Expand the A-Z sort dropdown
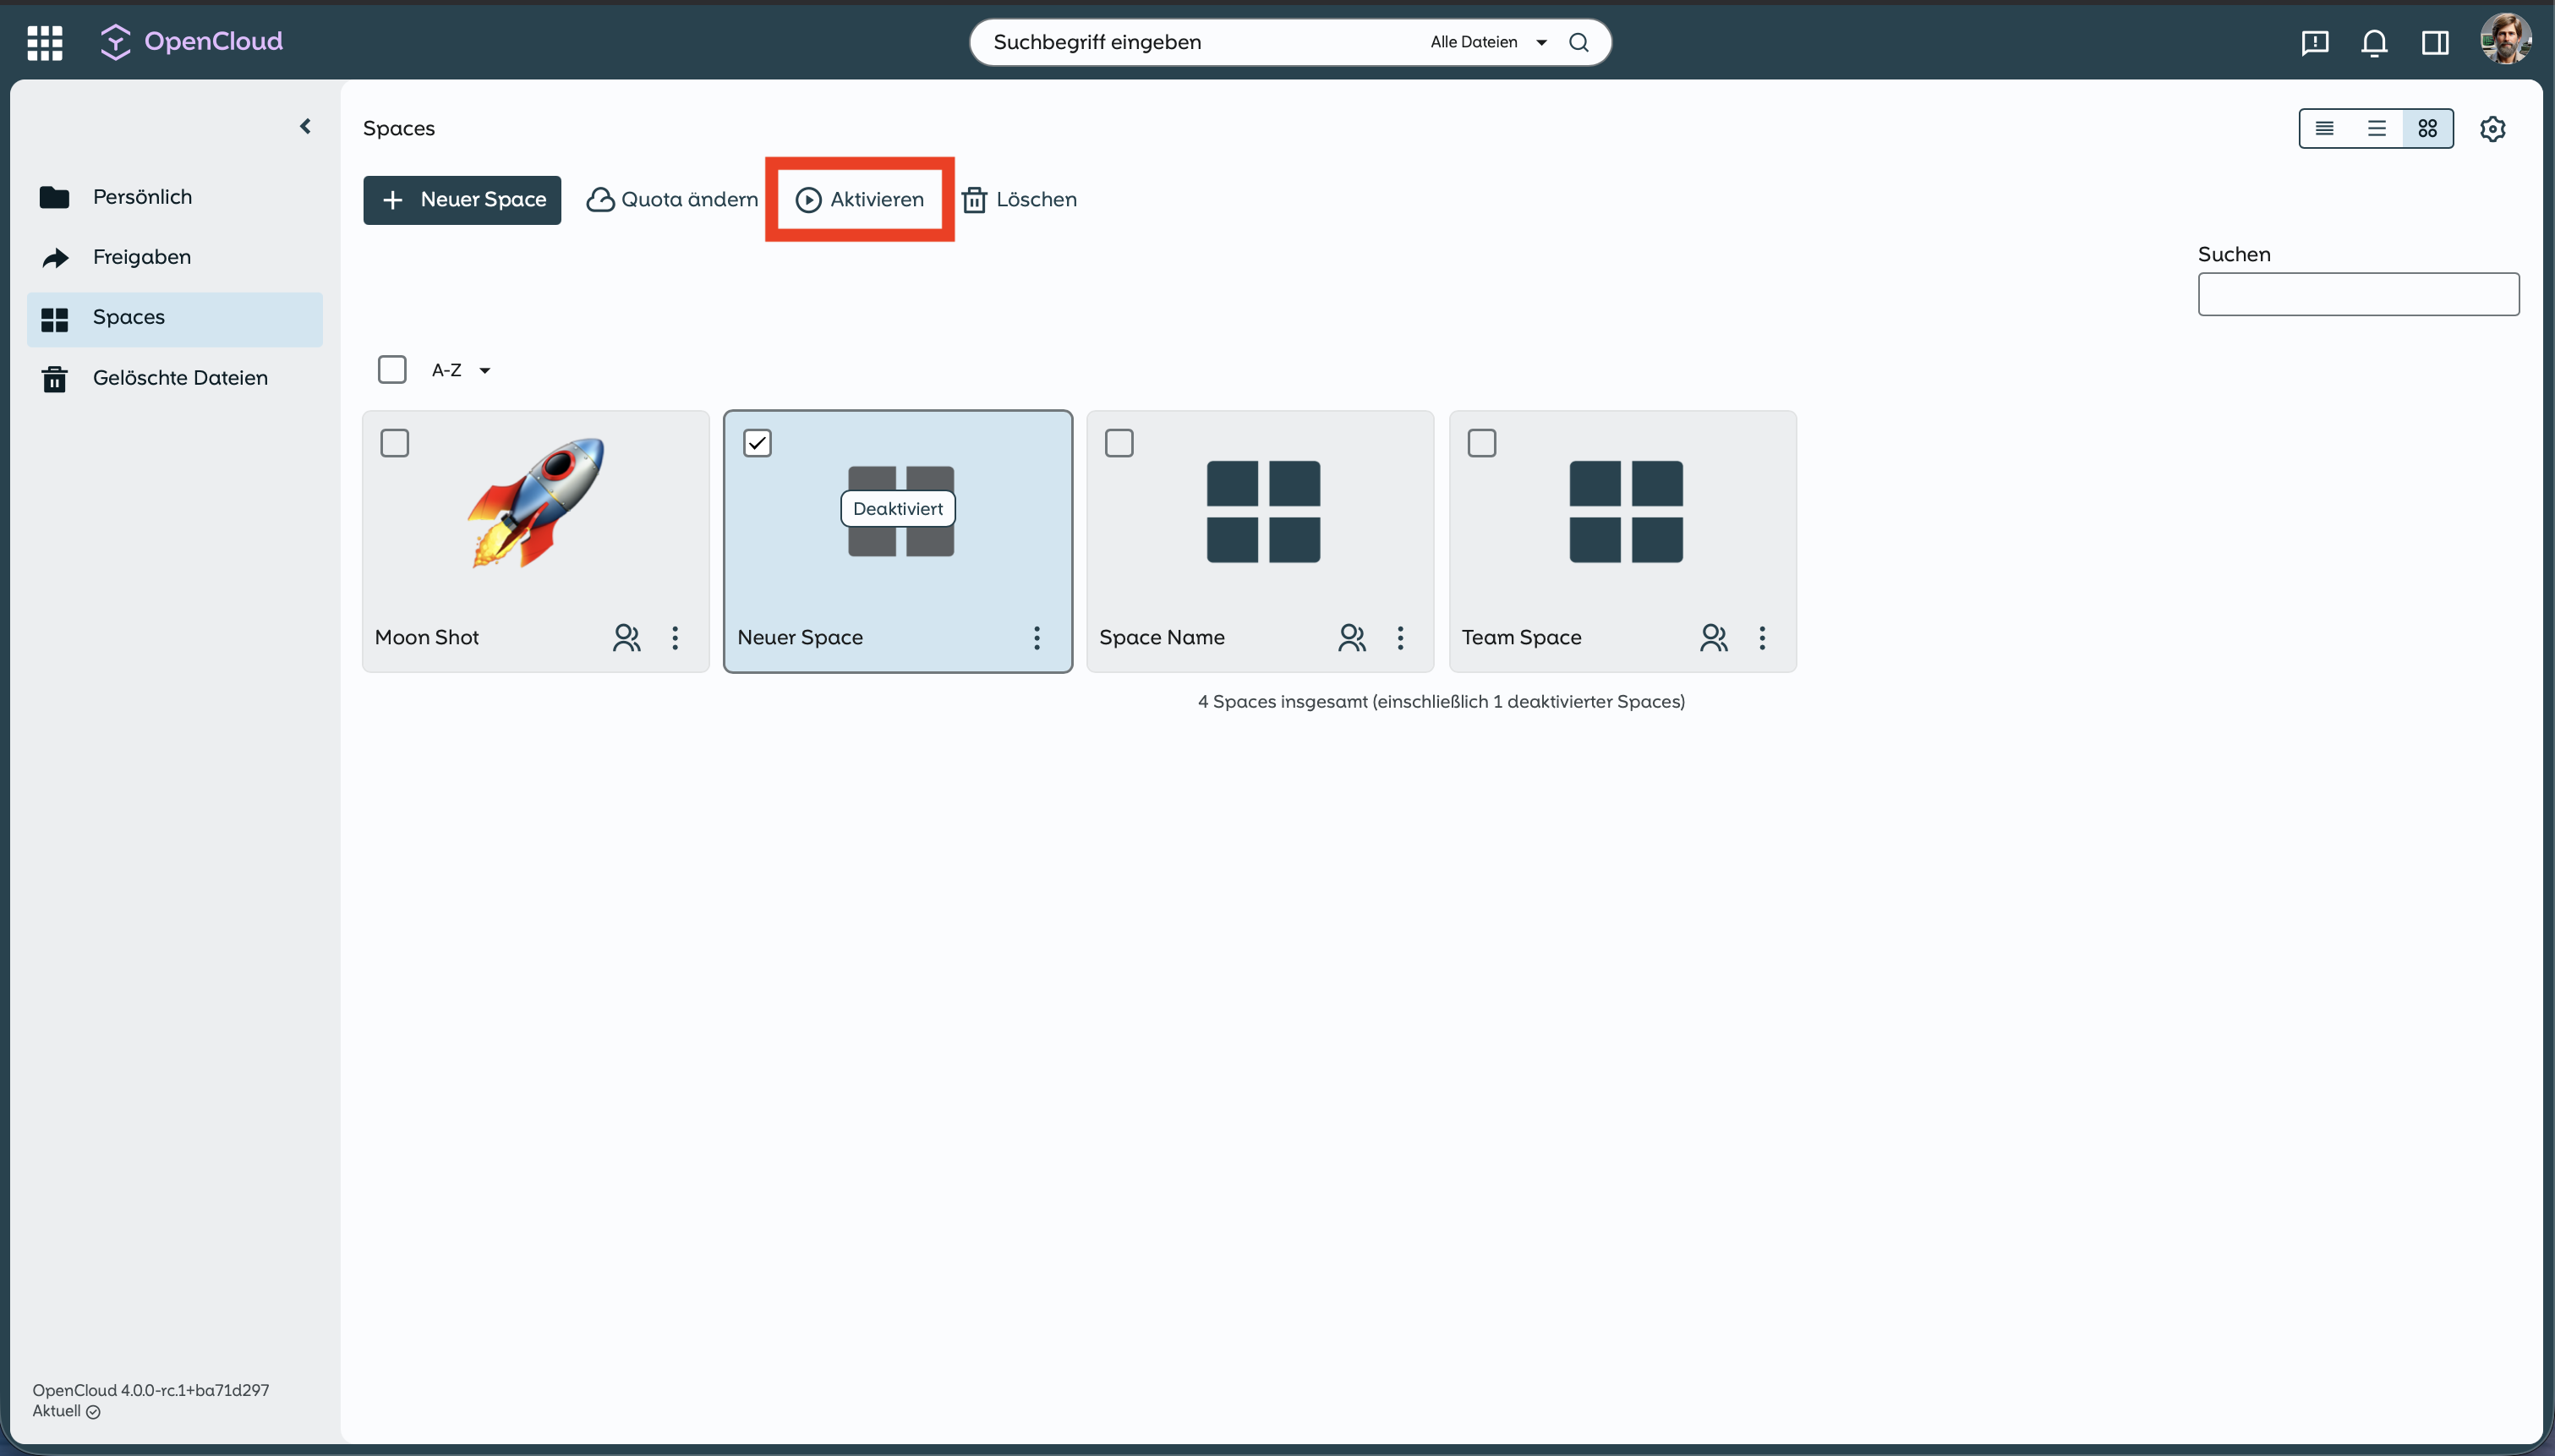This screenshot has height=1456, width=2555. [462, 371]
